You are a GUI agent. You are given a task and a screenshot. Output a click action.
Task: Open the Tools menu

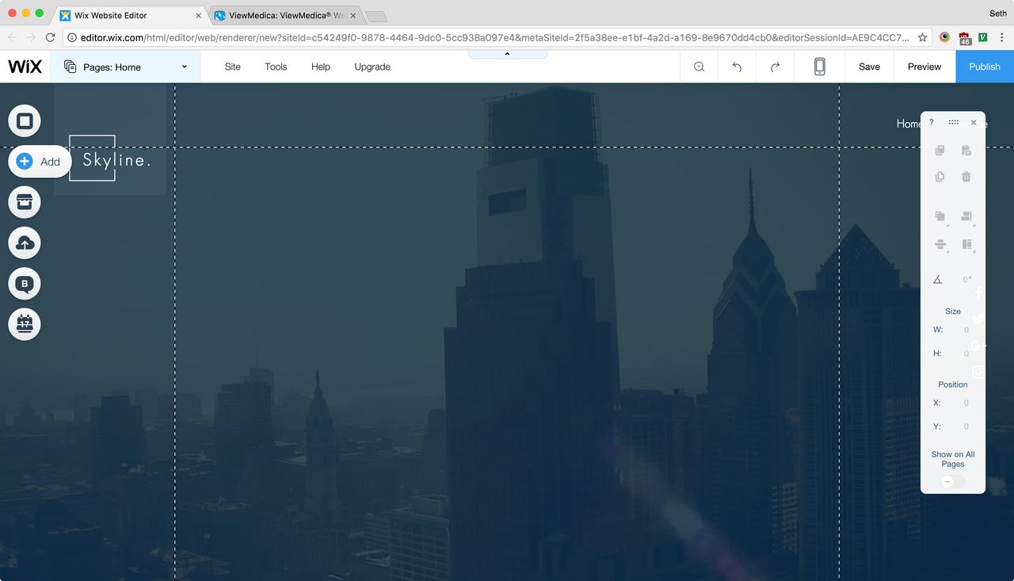[x=276, y=67]
